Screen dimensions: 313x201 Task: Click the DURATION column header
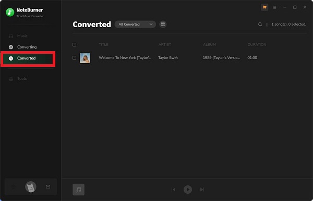click(257, 44)
